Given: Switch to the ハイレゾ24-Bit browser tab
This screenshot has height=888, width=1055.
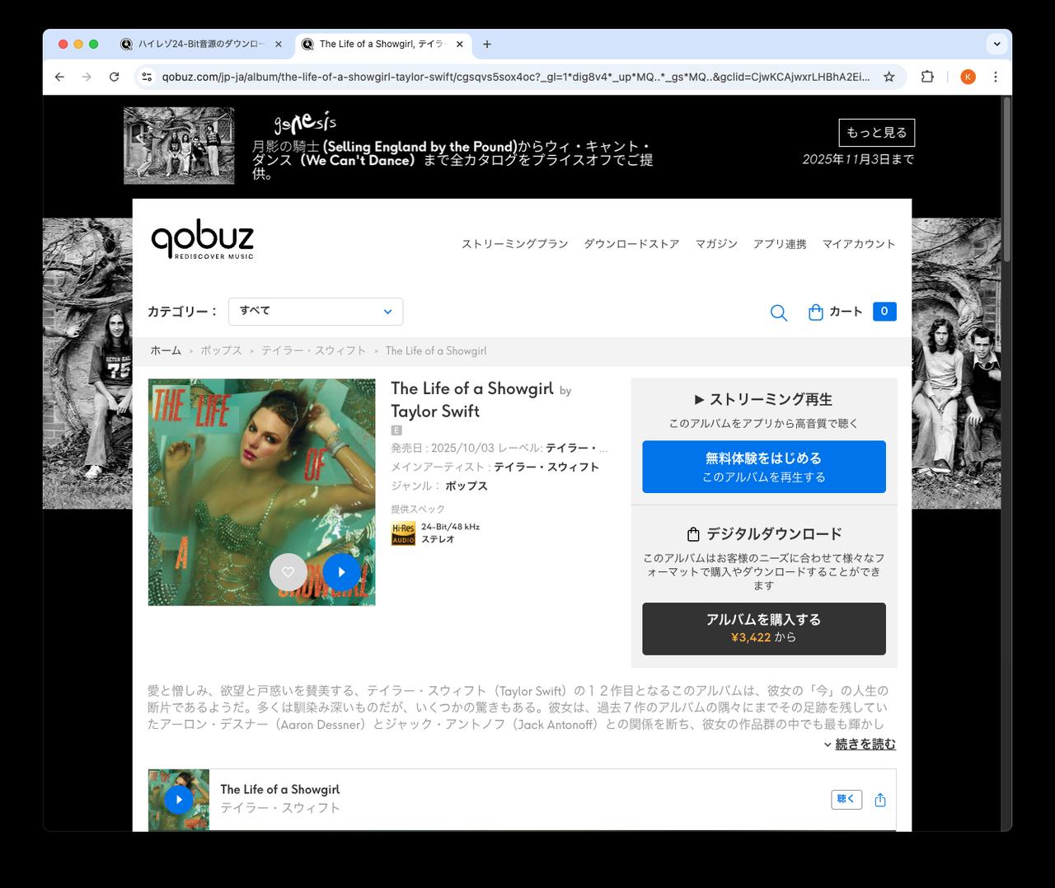Looking at the screenshot, I should 202,44.
